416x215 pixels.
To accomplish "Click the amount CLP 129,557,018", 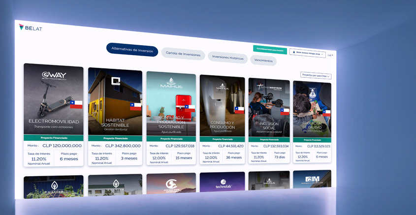I will (180, 146).
